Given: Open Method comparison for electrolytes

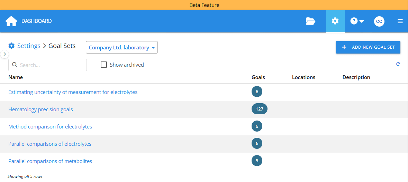Looking at the screenshot, I should (50, 127).
